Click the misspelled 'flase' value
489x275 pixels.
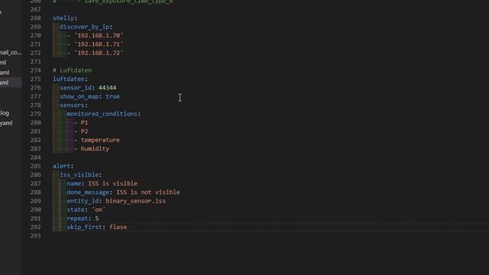click(118, 228)
